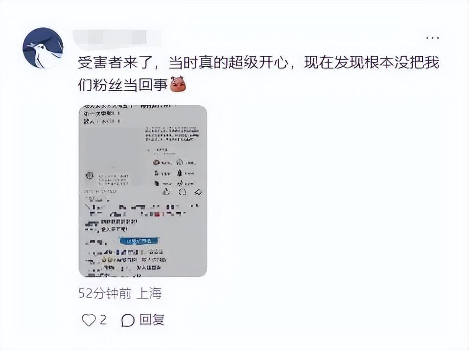Click thumbs-up icon inside the thumbnail

[x=166, y=192]
